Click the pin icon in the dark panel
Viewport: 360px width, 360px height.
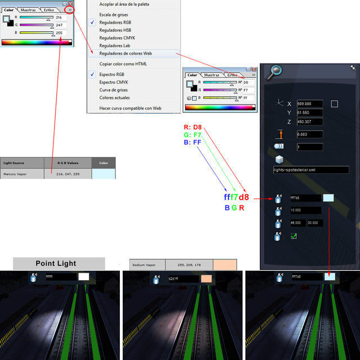(353, 67)
